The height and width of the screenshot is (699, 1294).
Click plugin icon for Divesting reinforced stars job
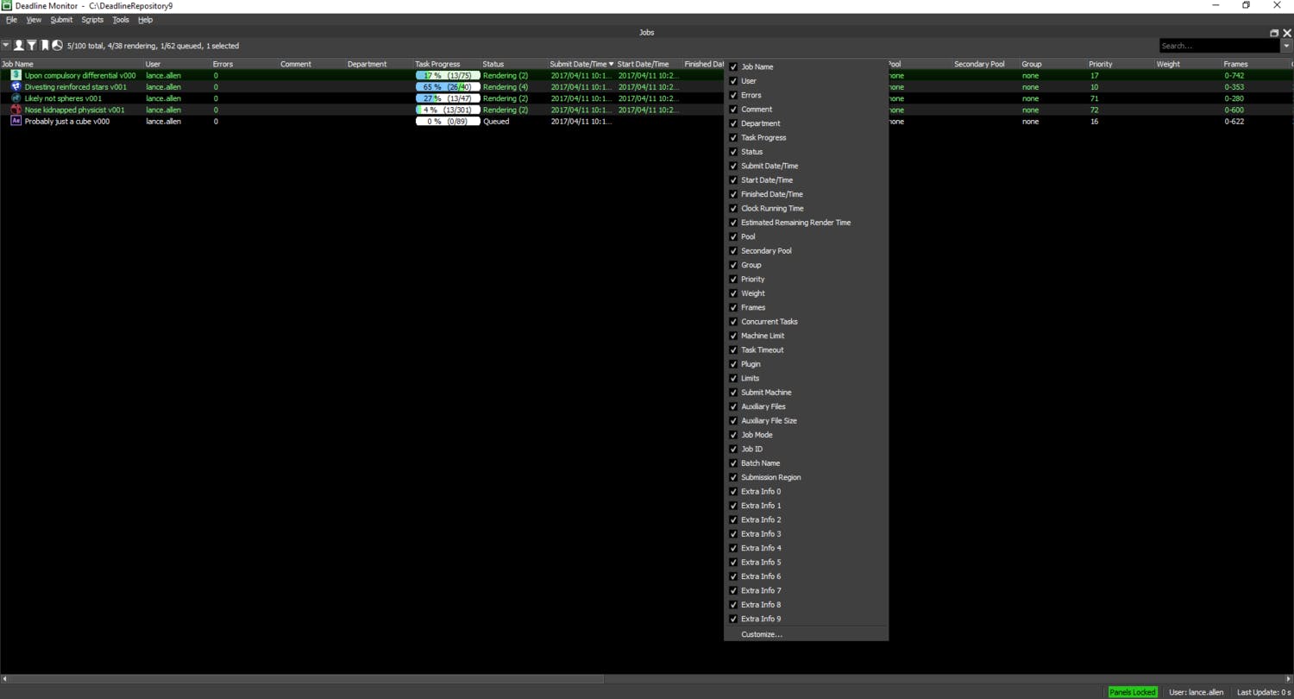pyautogui.click(x=16, y=87)
